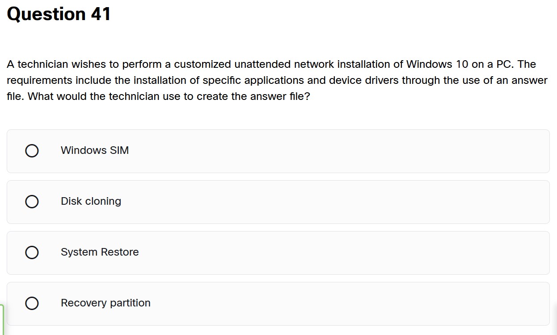
Task: Click the 'System Restore' answer label text
Action: pyautogui.click(x=100, y=252)
